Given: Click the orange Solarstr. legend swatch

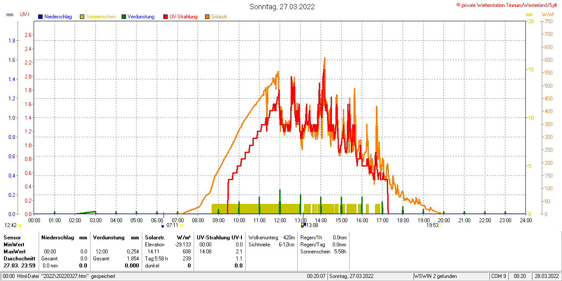Looking at the screenshot, I should tap(207, 17).
